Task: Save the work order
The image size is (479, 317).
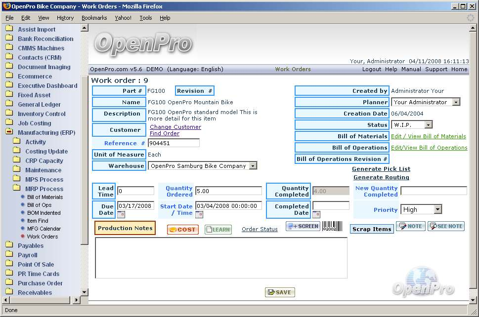Action: point(280,292)
